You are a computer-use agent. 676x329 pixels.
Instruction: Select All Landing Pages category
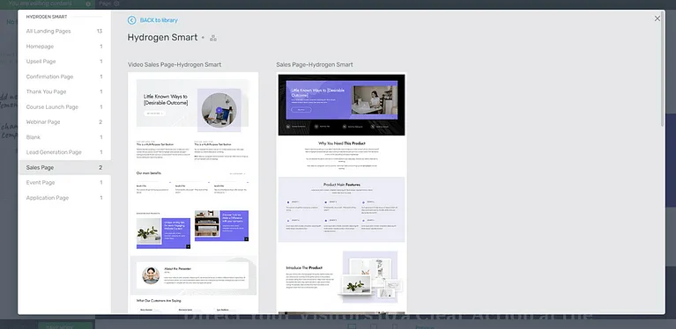click(x=64, y=31)
